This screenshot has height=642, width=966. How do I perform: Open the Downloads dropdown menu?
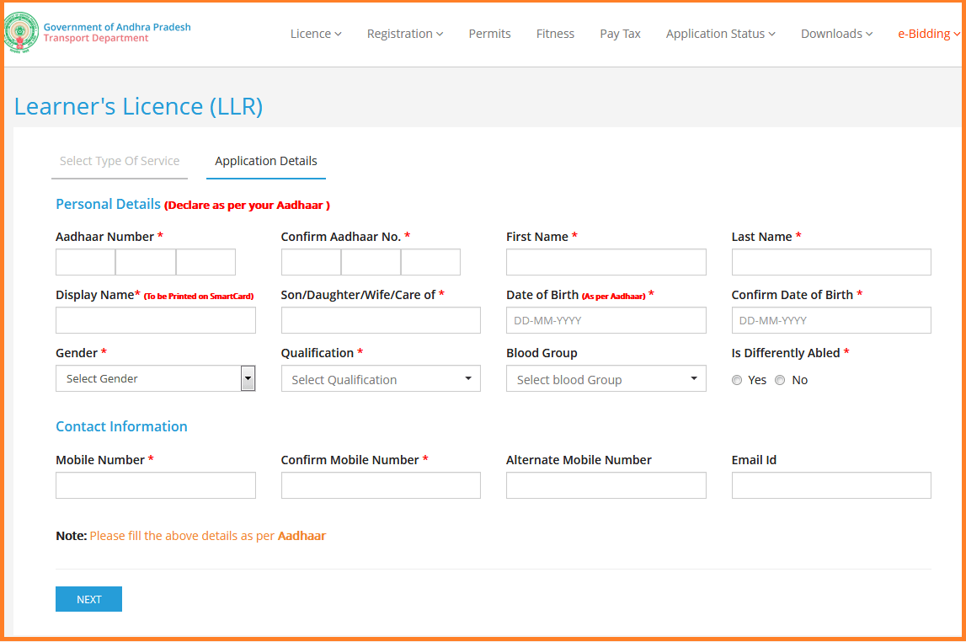coord(836,34)
